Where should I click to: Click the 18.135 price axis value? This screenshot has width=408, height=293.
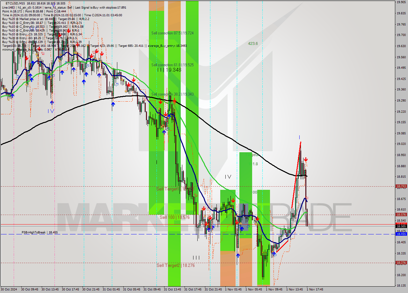[x=401, y=286]
